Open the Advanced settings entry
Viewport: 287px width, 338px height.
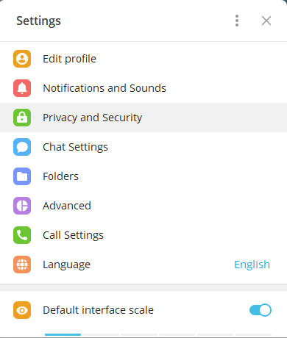tap(143, 206)
